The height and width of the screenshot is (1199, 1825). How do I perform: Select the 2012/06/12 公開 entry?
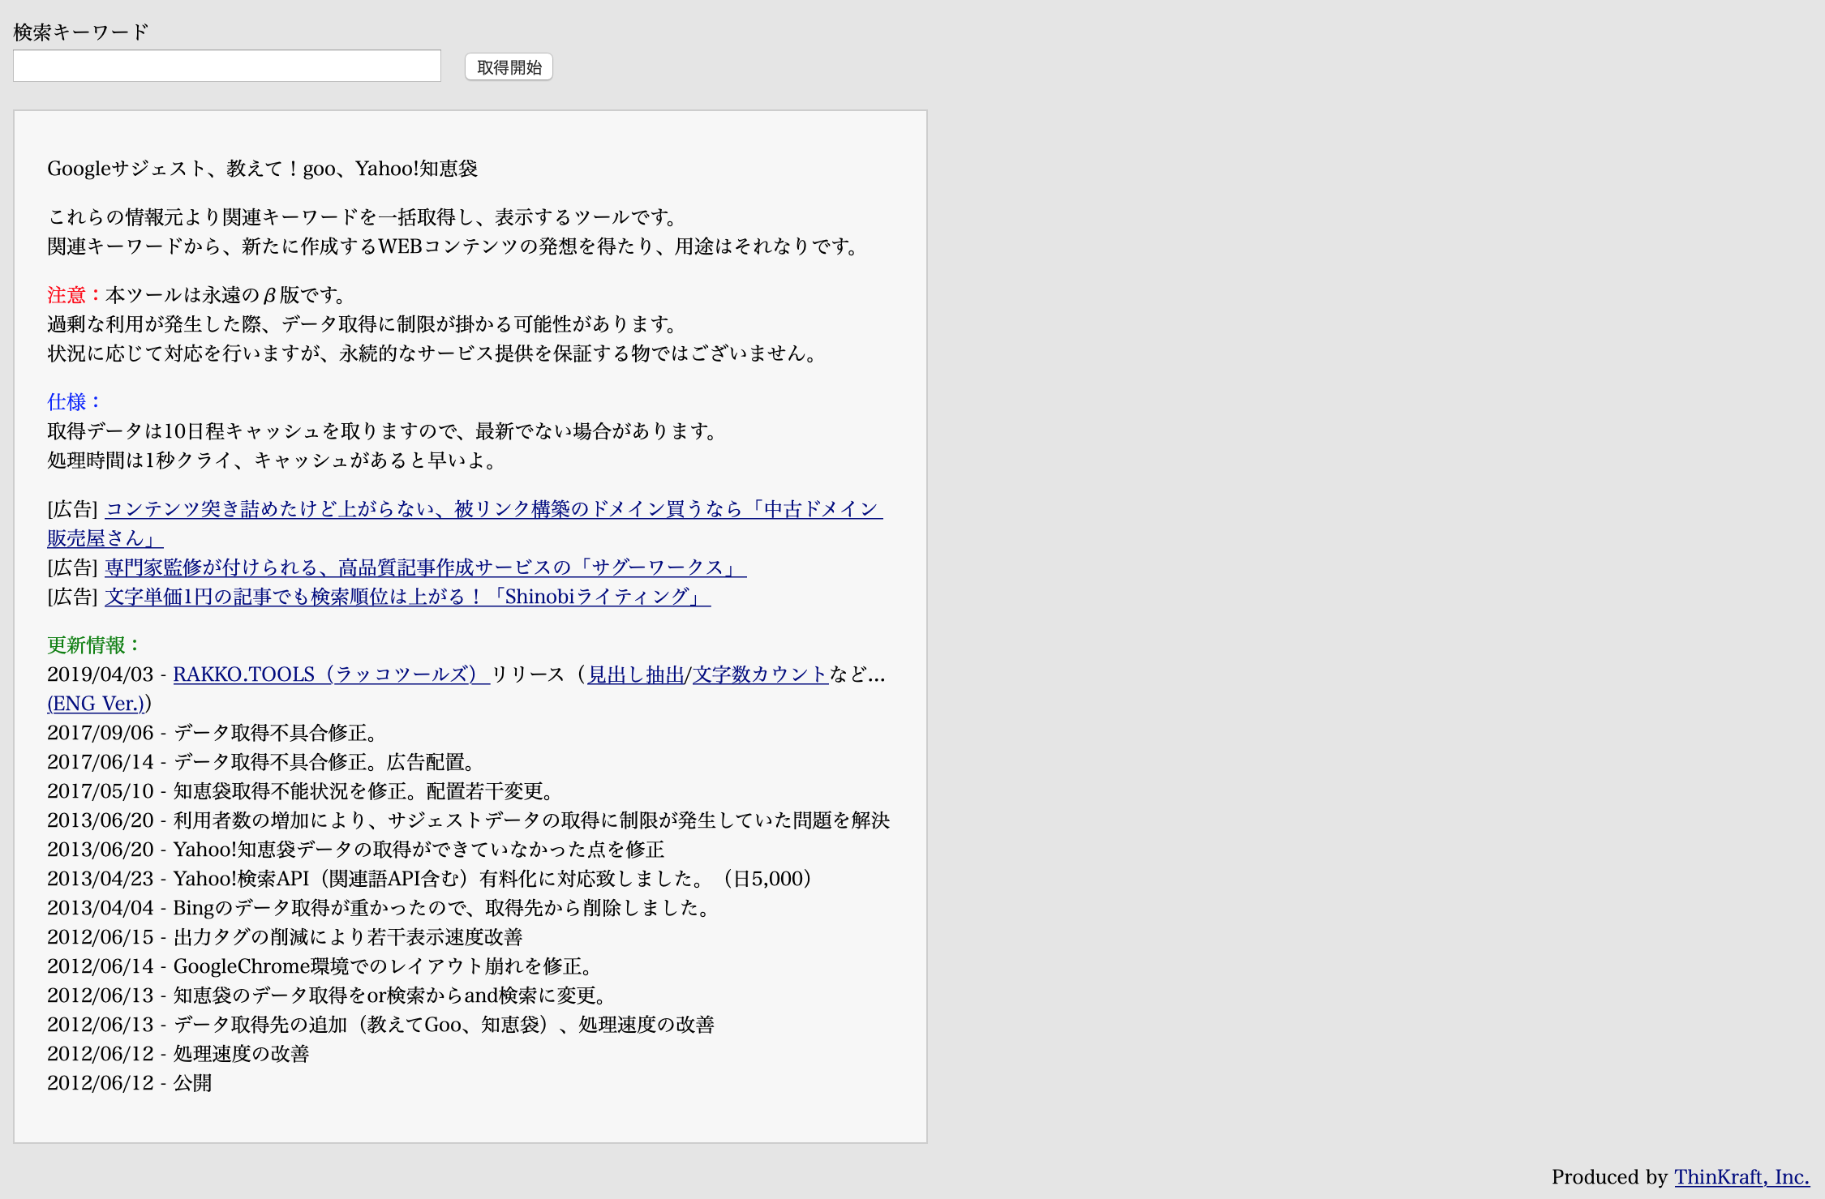point(130,1083)
